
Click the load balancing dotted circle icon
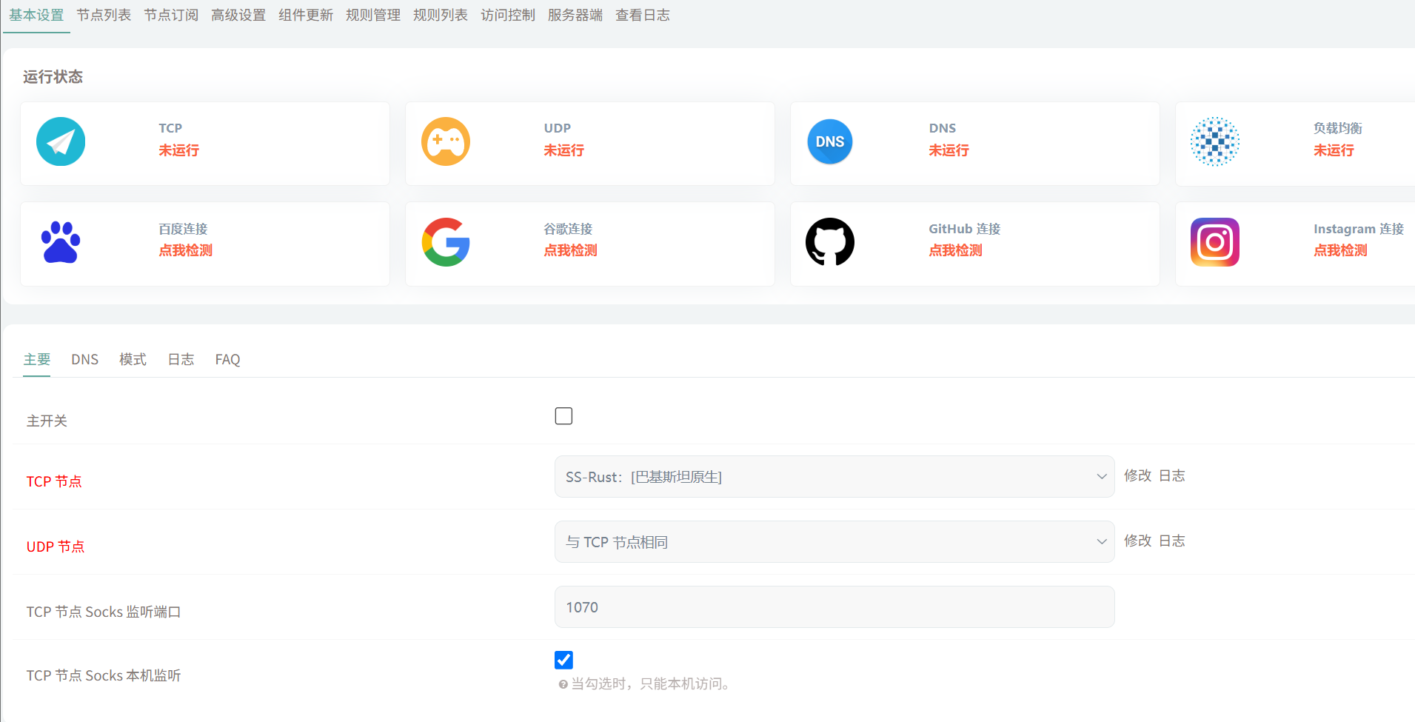click(x=1215, y=141)
